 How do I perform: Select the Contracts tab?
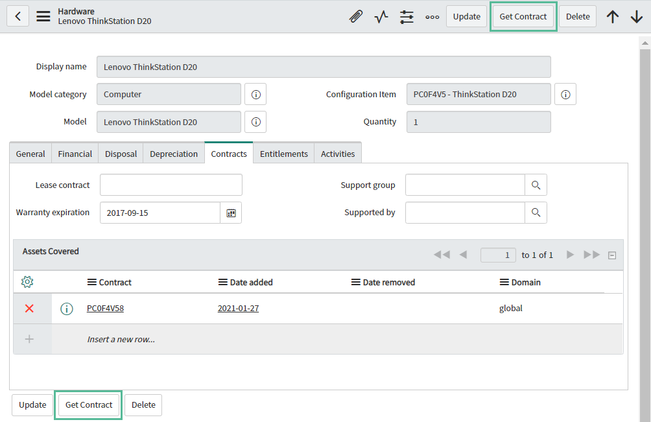[229, 154]
